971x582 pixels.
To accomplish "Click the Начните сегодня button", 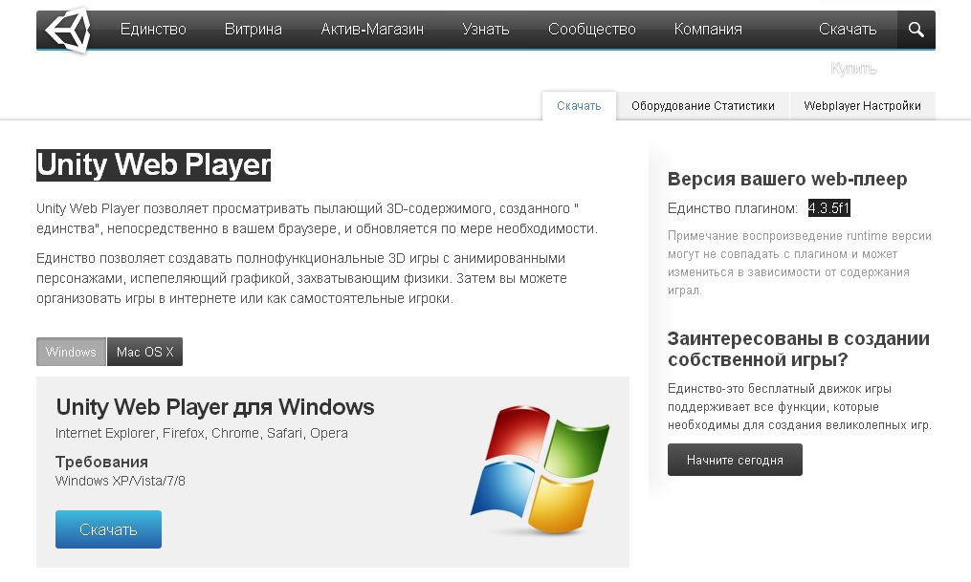I will 735,461.
